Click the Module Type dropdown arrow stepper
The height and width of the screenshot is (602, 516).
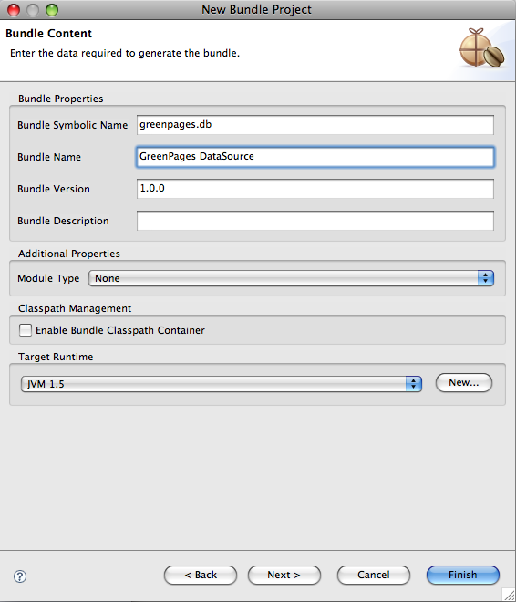(486, 278)
